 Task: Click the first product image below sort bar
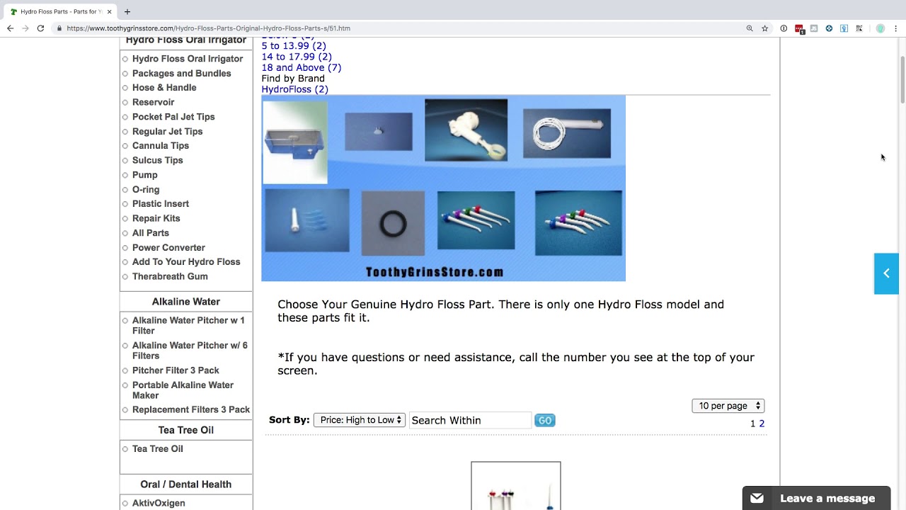(516, 486)
